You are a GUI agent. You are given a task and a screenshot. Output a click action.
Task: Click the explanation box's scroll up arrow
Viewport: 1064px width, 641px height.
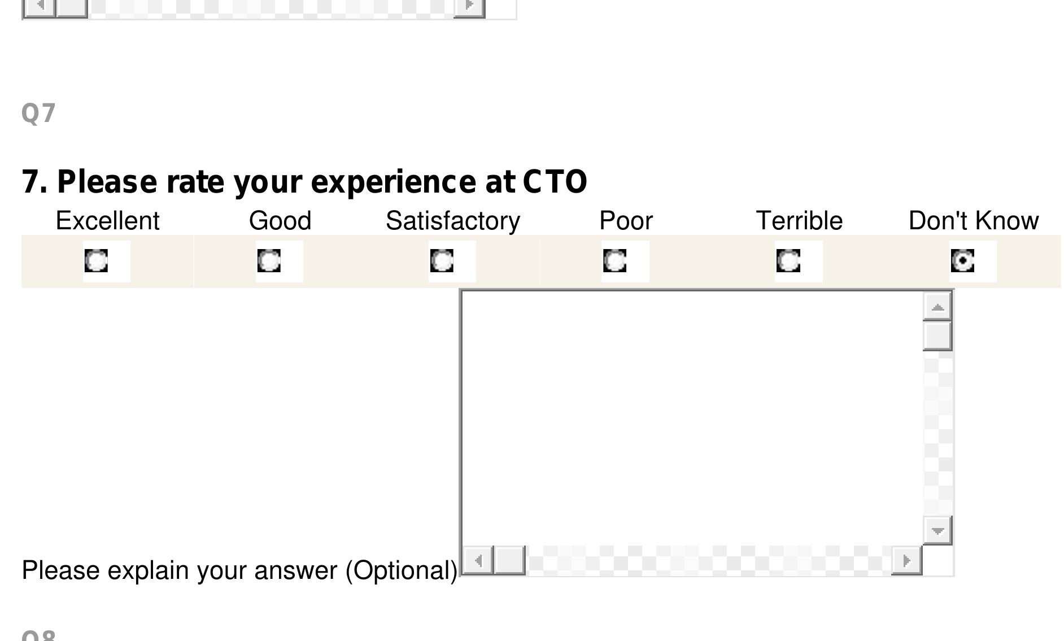pos(937,307)
